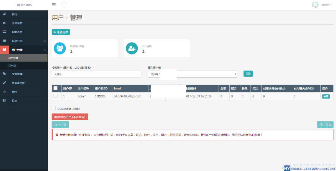The image size is (336, 171).
Task: Click the users icon for 用户管理
Action: [x=4, y=50]
